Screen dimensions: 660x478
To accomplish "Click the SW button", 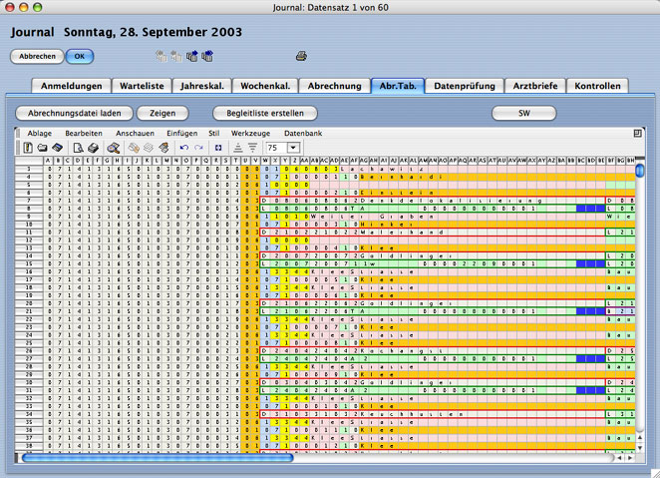I will 524,113.
